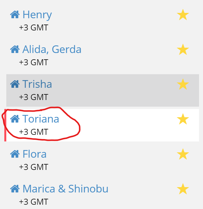The width and height of the screenshot is (203, 209).
Task: Open the Marica & Shinobu link
Action: (66, 188)
